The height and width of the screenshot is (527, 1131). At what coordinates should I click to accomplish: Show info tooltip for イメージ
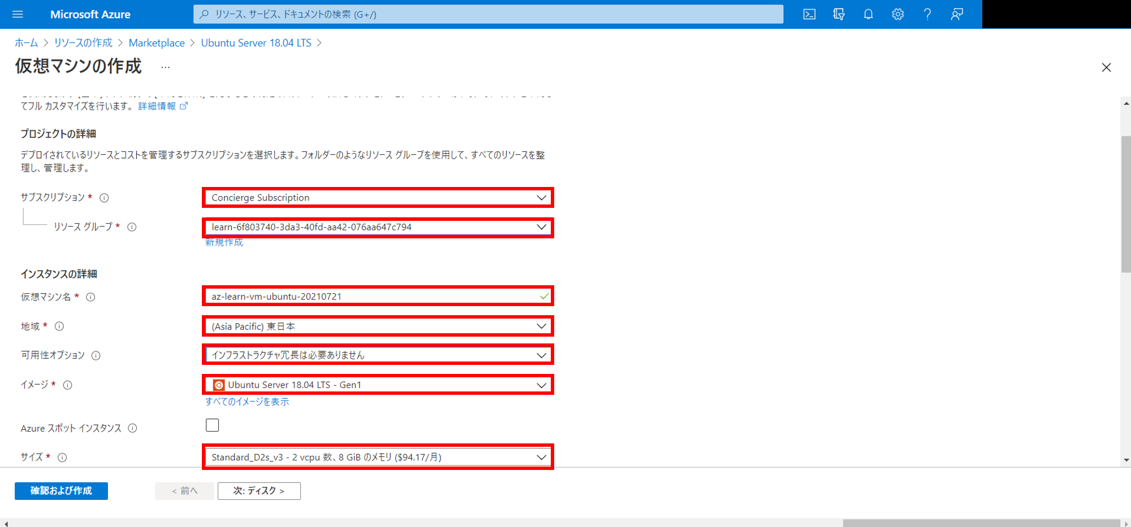[68, 385]
